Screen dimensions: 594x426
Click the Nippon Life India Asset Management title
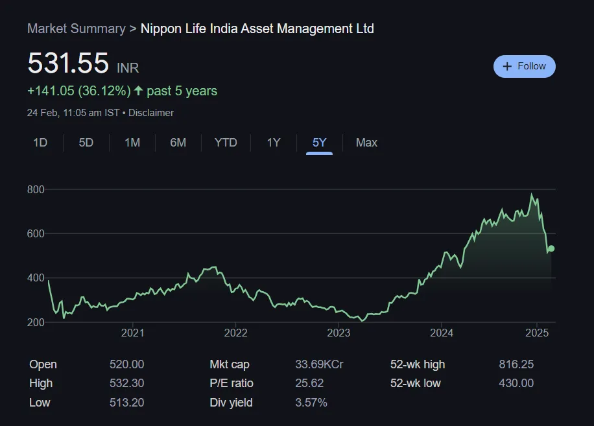click(x=257, y=29)
